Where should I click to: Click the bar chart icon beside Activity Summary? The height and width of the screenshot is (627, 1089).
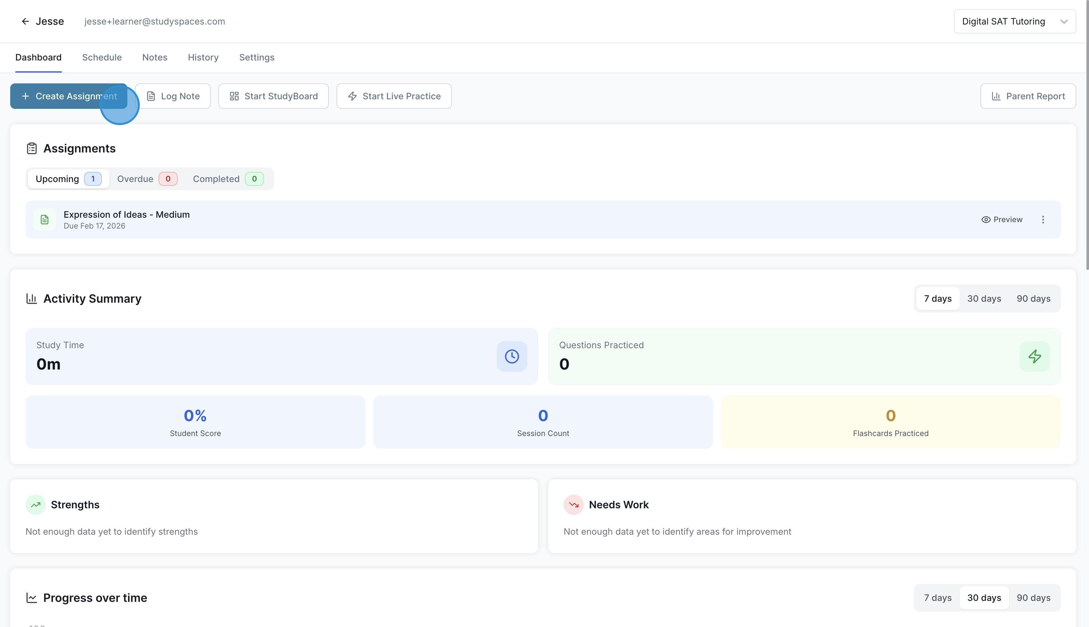pos(32,299)
